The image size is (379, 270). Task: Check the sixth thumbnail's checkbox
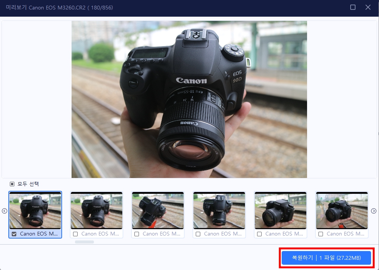(x=321, y=234)
